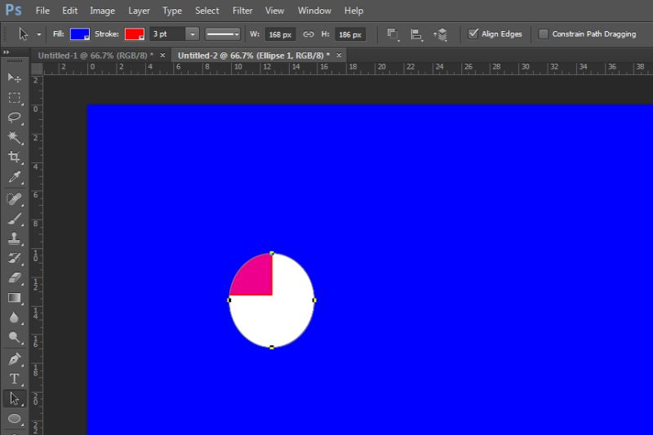Image resolution: width=653 pixels, height=435 pixels.
Task: Open the stroke line type dropdown
Action: tap(222, 34)
